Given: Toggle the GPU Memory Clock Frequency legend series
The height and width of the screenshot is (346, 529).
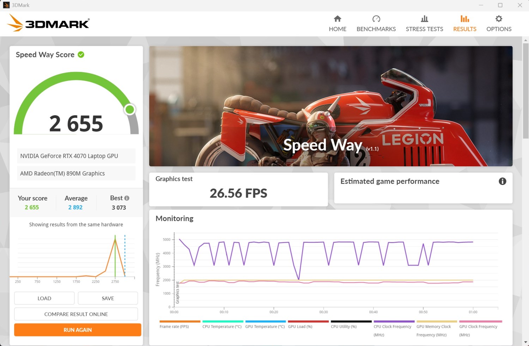Looking at the screenshot, I should [437, 329].
